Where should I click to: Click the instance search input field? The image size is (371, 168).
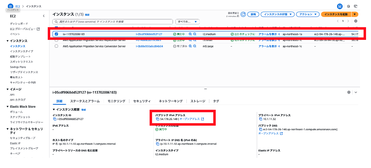[112, 22]
